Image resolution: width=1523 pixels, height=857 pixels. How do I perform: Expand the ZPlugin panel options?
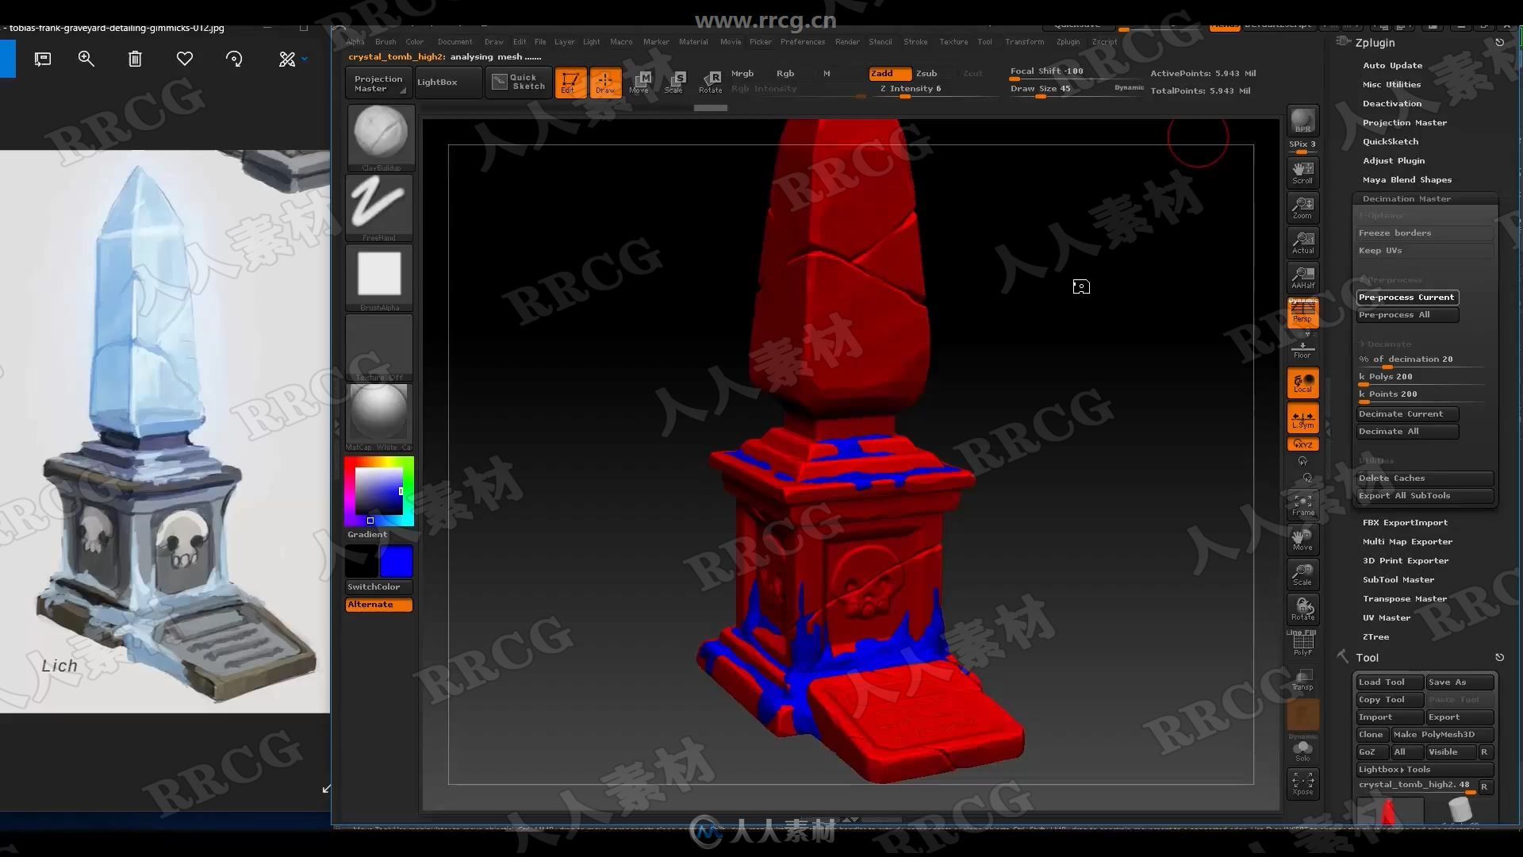[x=1375, y=42]
